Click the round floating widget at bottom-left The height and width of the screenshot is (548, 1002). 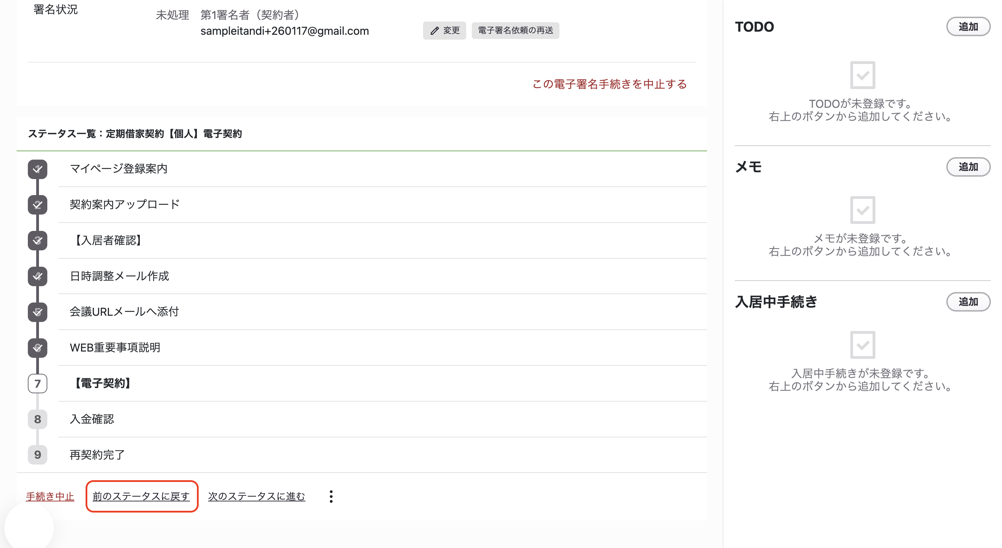click(29, 527)
